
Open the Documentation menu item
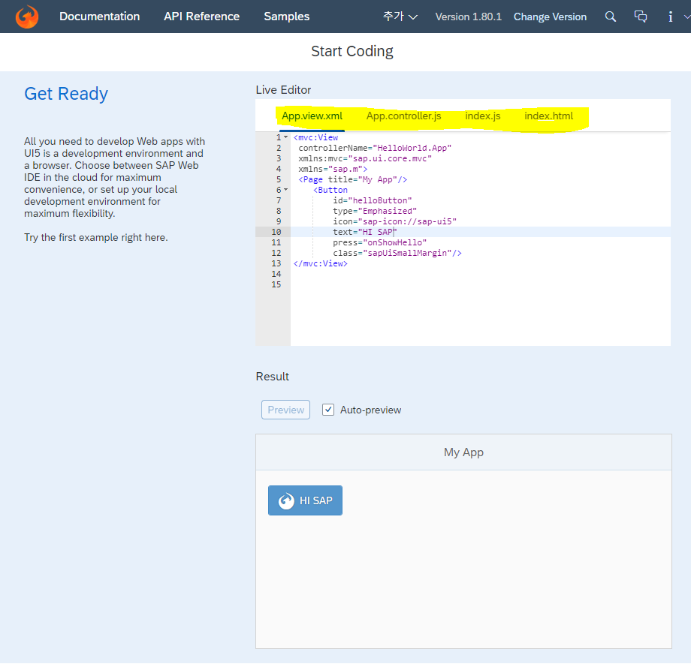[x=100, y=17]
